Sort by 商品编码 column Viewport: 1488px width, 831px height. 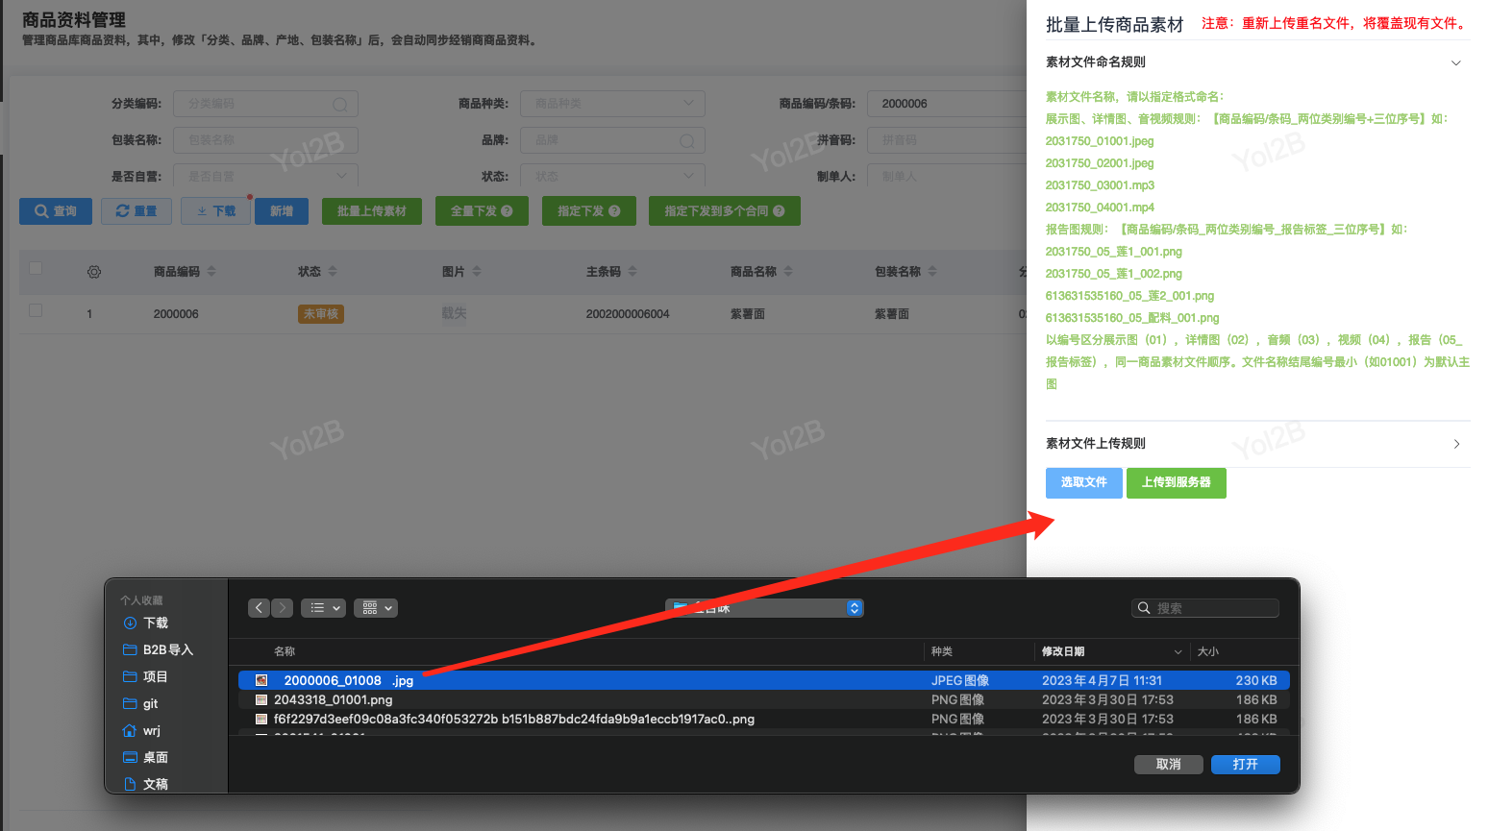tap(211, 272)
